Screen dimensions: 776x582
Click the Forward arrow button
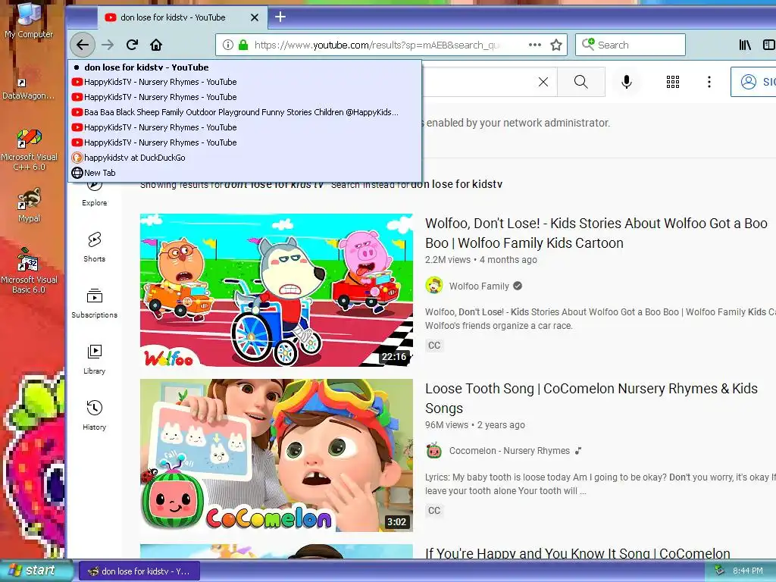108,45
